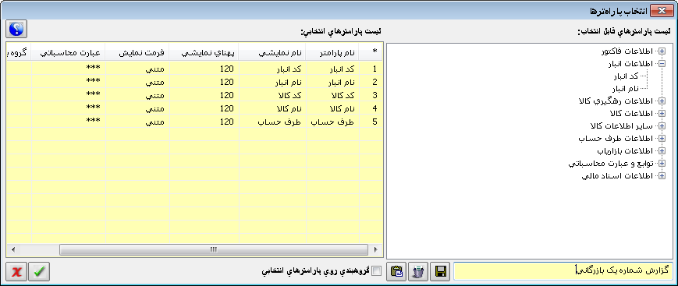Cancel with the red X button
Image resolution: width=678 pixels, height=286 pixels.
click(17, 271)
